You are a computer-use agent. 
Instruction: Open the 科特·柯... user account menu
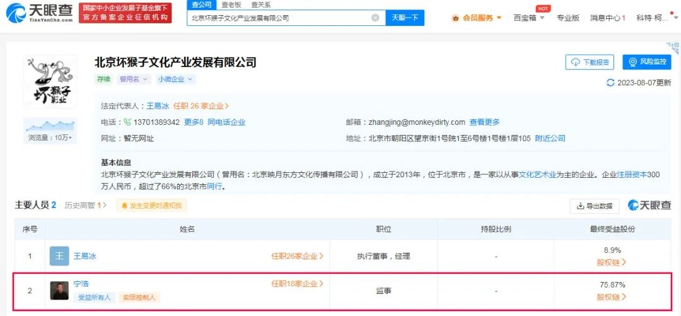click(655, 18)
